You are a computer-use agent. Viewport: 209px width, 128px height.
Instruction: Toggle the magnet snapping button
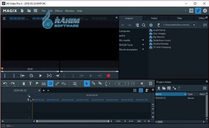50,84
